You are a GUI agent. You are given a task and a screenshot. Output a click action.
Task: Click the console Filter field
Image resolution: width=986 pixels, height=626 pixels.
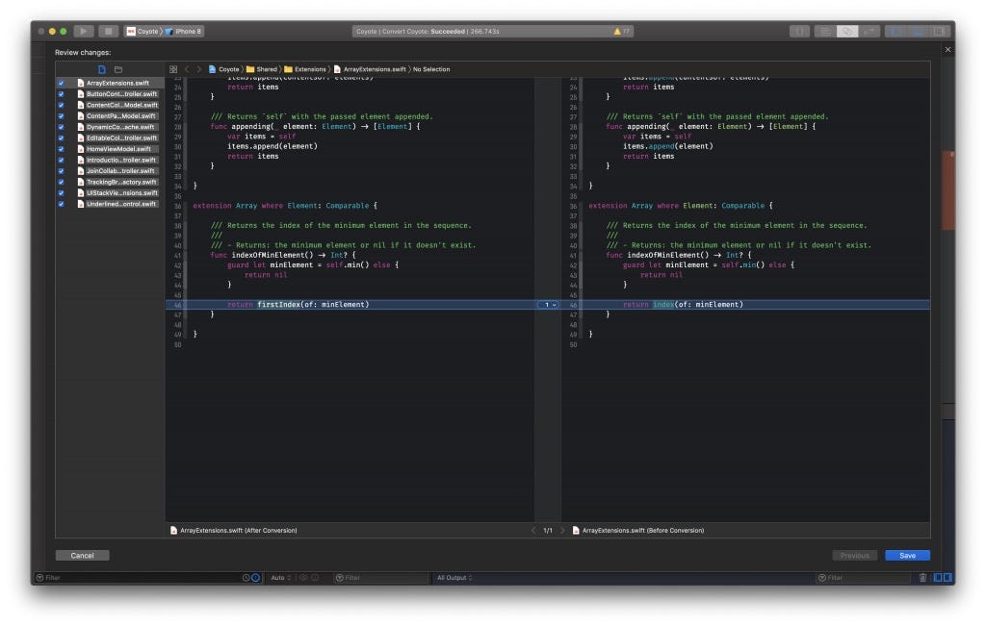(x=864, y=578)
